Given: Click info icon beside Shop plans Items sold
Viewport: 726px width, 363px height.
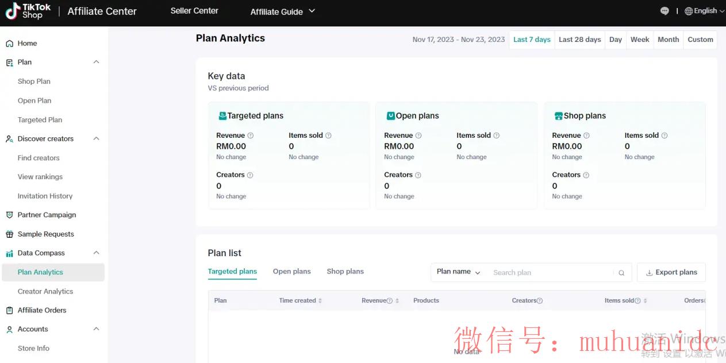Looking at the screenshot, I should click(x=664, y=136).
